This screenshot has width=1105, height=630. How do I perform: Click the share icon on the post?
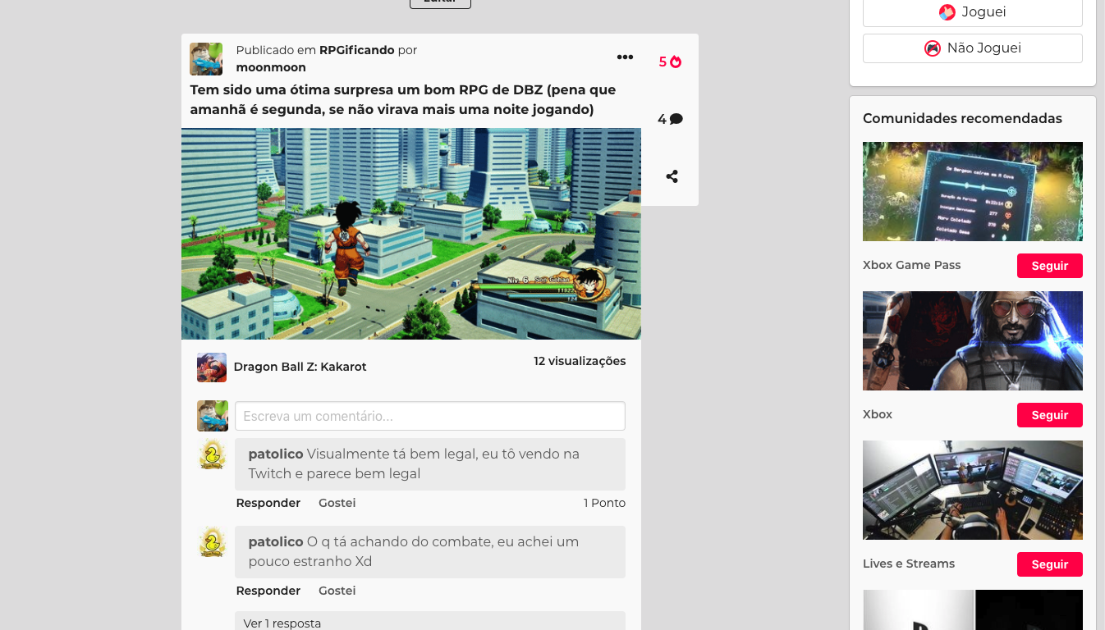[672, 176]
